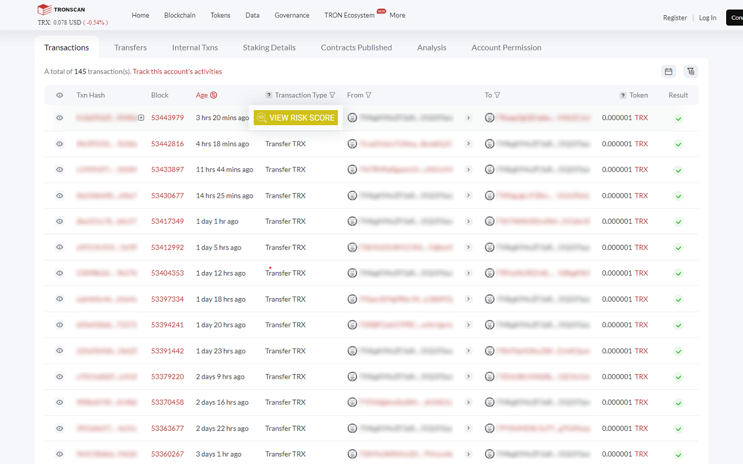743x464 pixels.
Task: Click the Token column help question icon
Action: pos(623,95)
